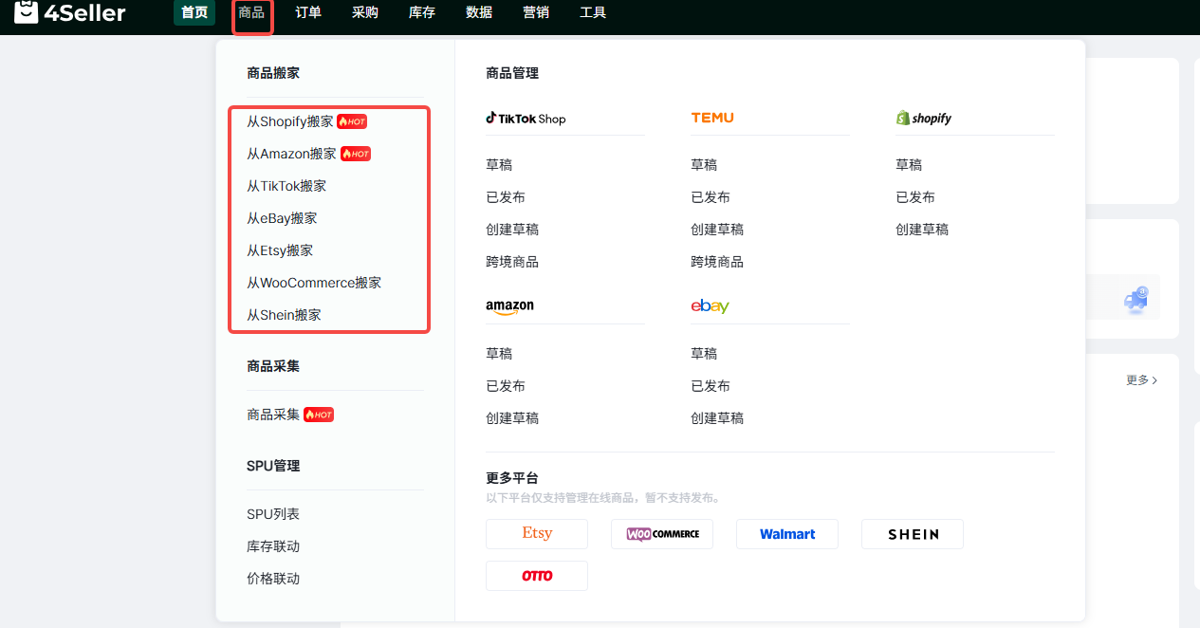
Task: Click the blue delivery truck icon
Action: pos(1135,300)
